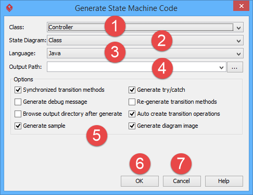Viewport: 253px width, 195px height.
Task: Close the Generate State Machine Code dialog
Action: (241, 6)
